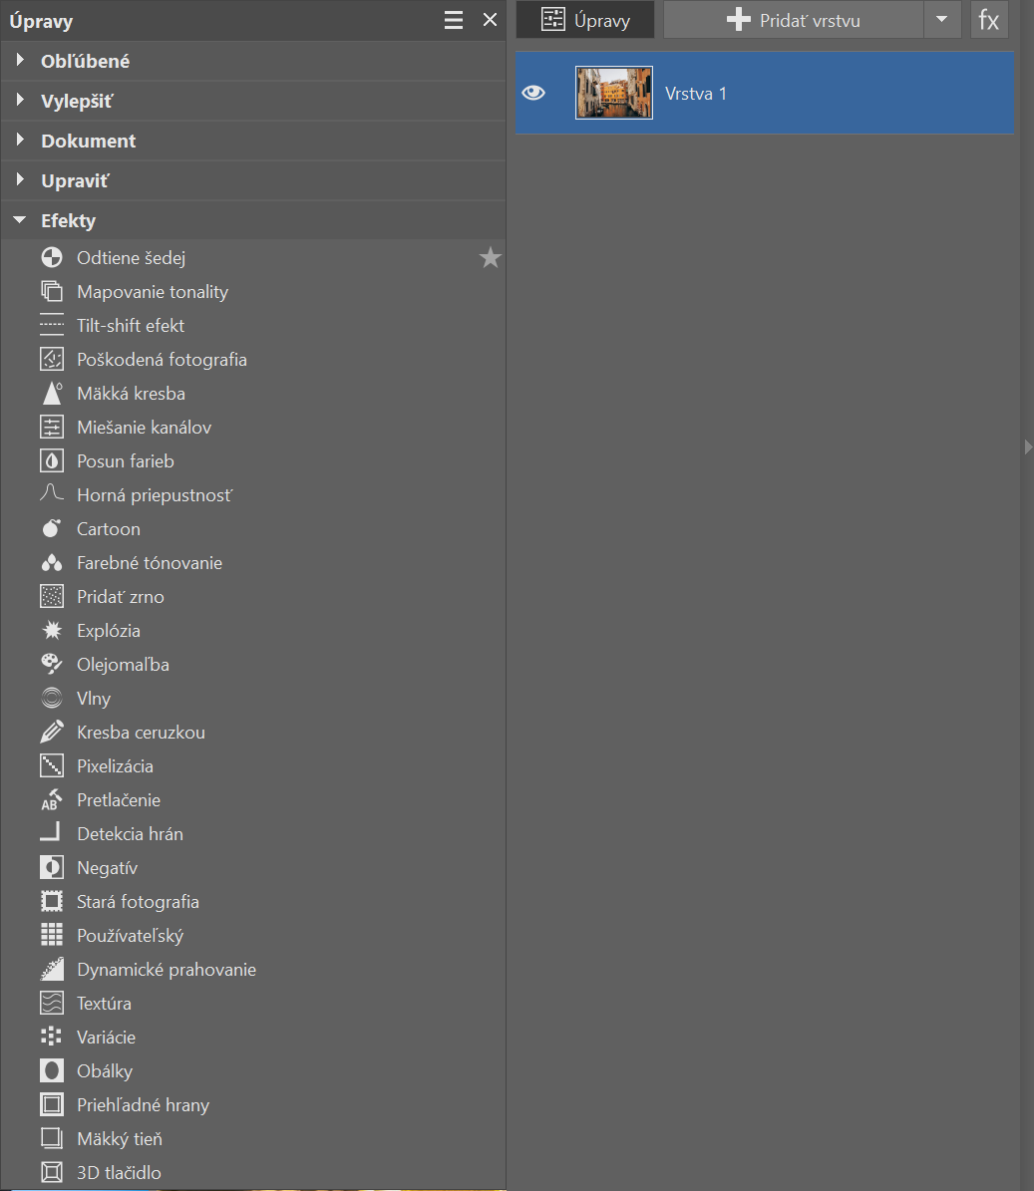Select the Priehľadné hrany icon

[x=52, y=1104]
